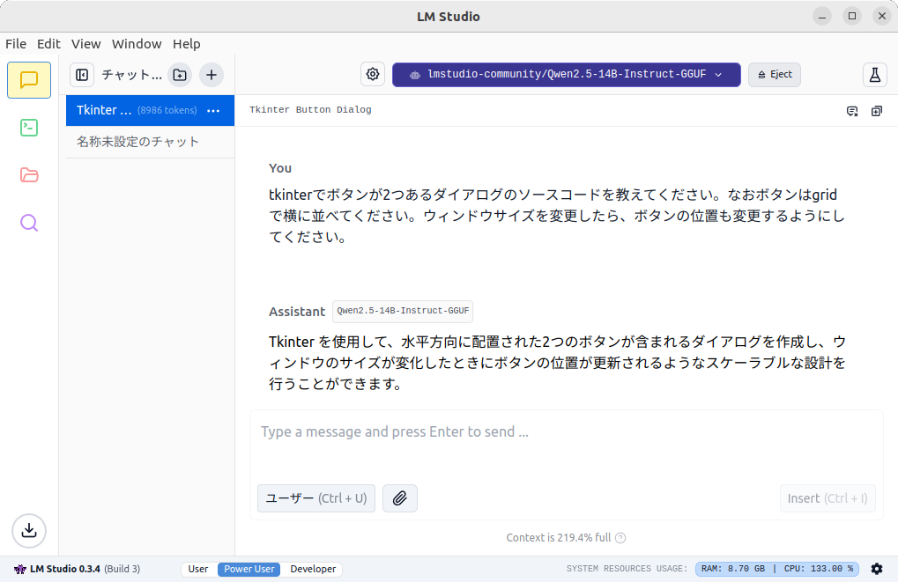898x582 pixels.
Task: Toggle the chat list panel collapse icon
Action: click(x=81, y=75)
